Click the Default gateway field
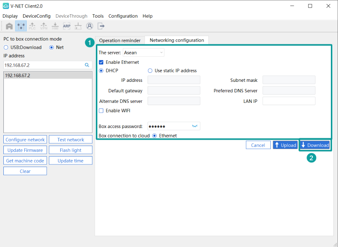338x247 pixels. 174,90
